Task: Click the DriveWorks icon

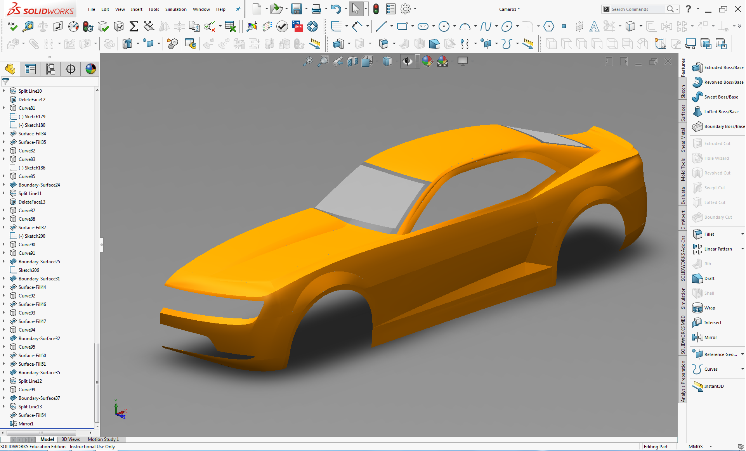Action: click(297, 26)
